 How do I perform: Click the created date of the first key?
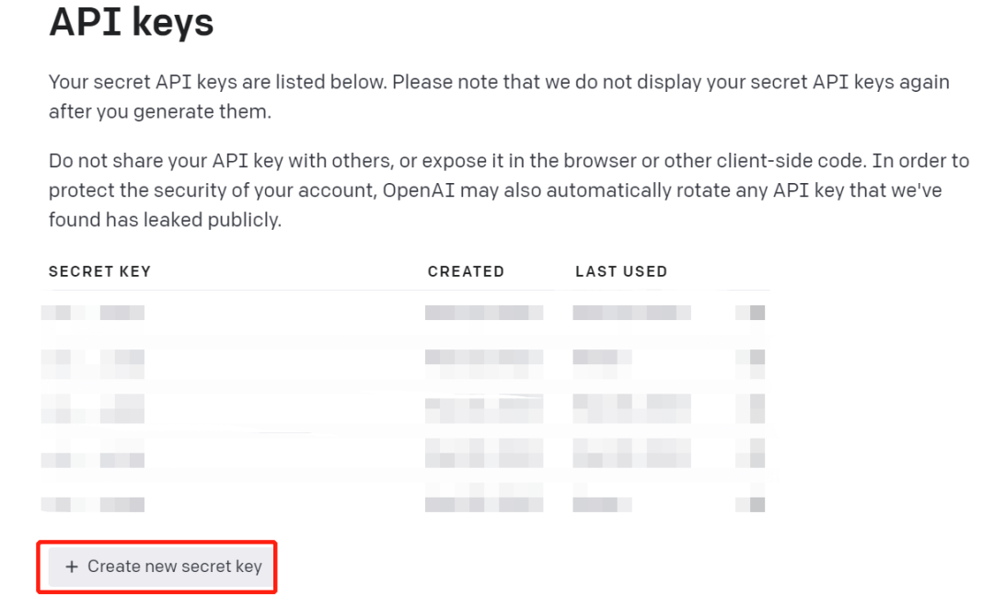tap(484, 313)
